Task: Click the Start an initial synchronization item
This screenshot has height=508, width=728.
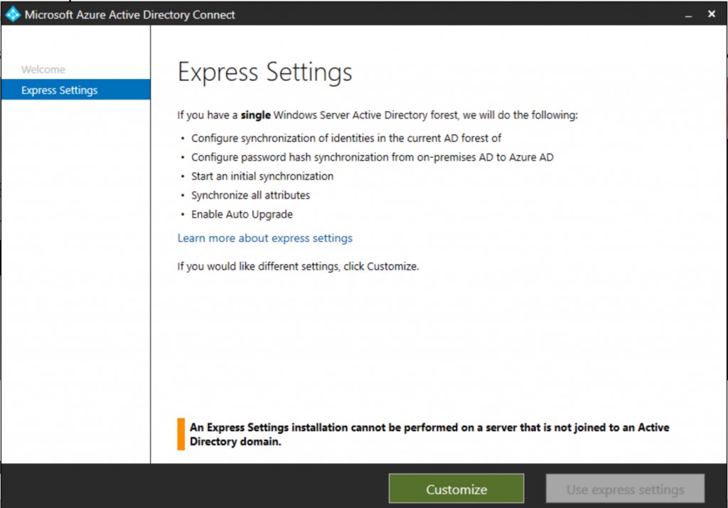Action: pos(262,176)
